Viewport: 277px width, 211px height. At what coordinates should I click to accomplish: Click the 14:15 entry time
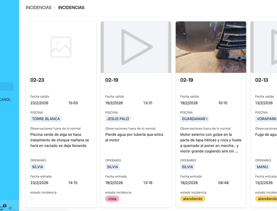point(73,183)
